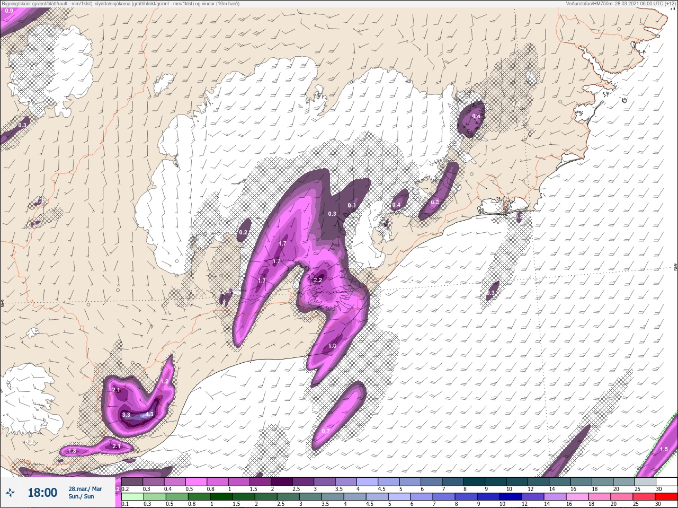Click the 0.2 precipitation value on the map
The width and height of the screenshot is (678, 508).
pos(244,233)
